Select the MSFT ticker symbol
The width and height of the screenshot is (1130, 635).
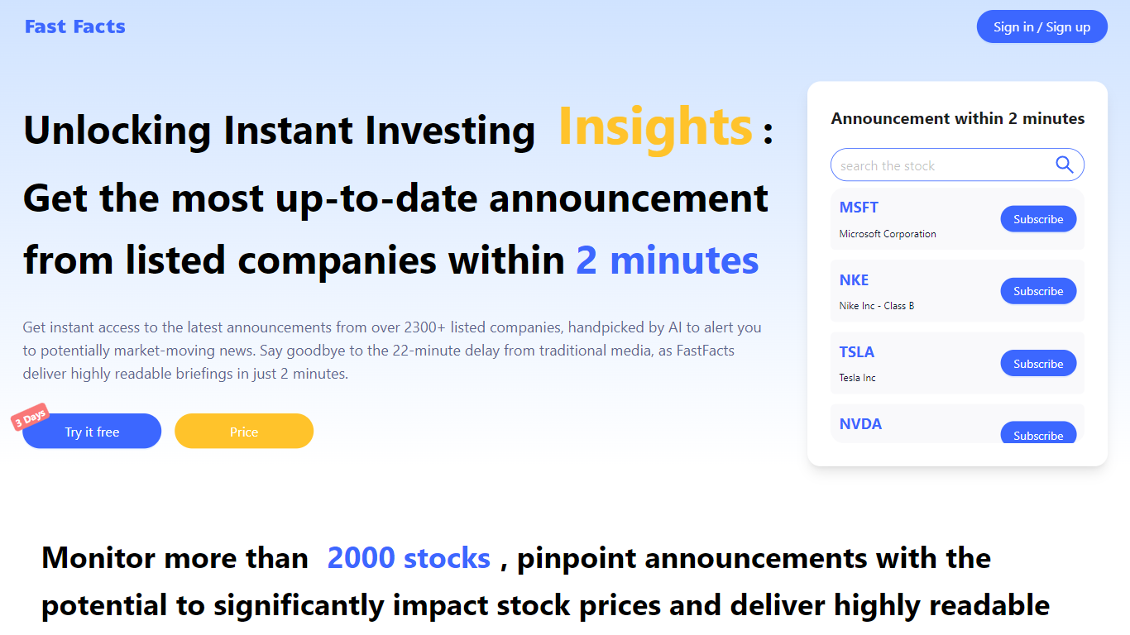[859, 208]
